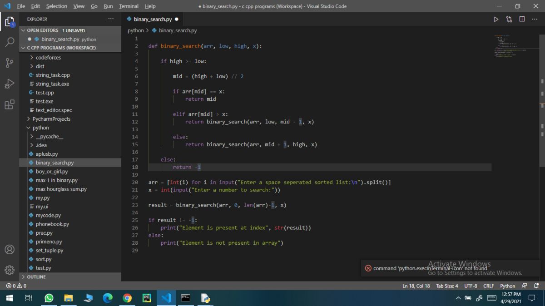Open Windows Start menu
The image size is (545, 306).
[9, 298]
